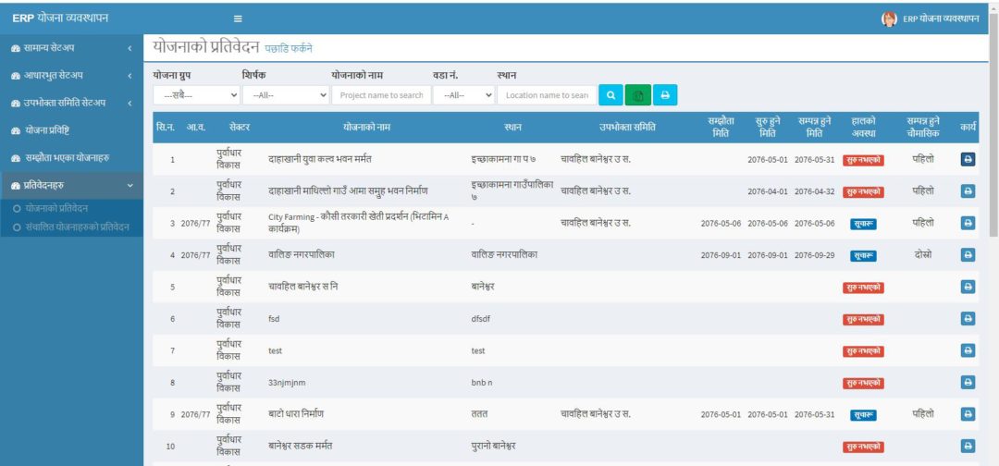
Task: Toggle the hamburger sidebar menu
Action: 238,19
